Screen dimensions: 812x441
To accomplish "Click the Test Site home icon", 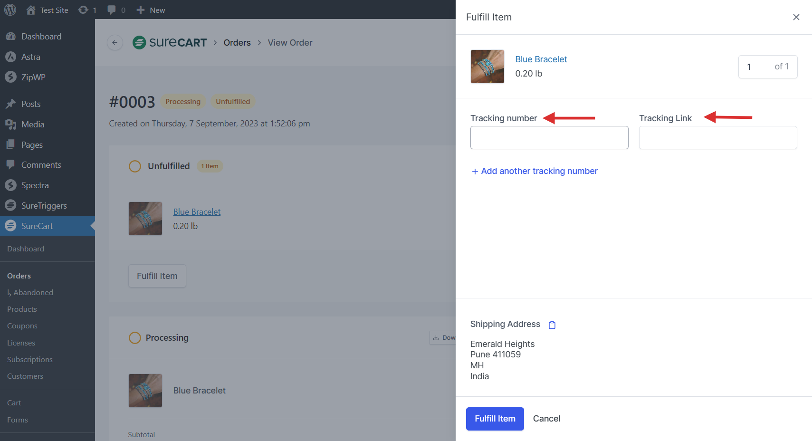I will click(x=31, y=10).
